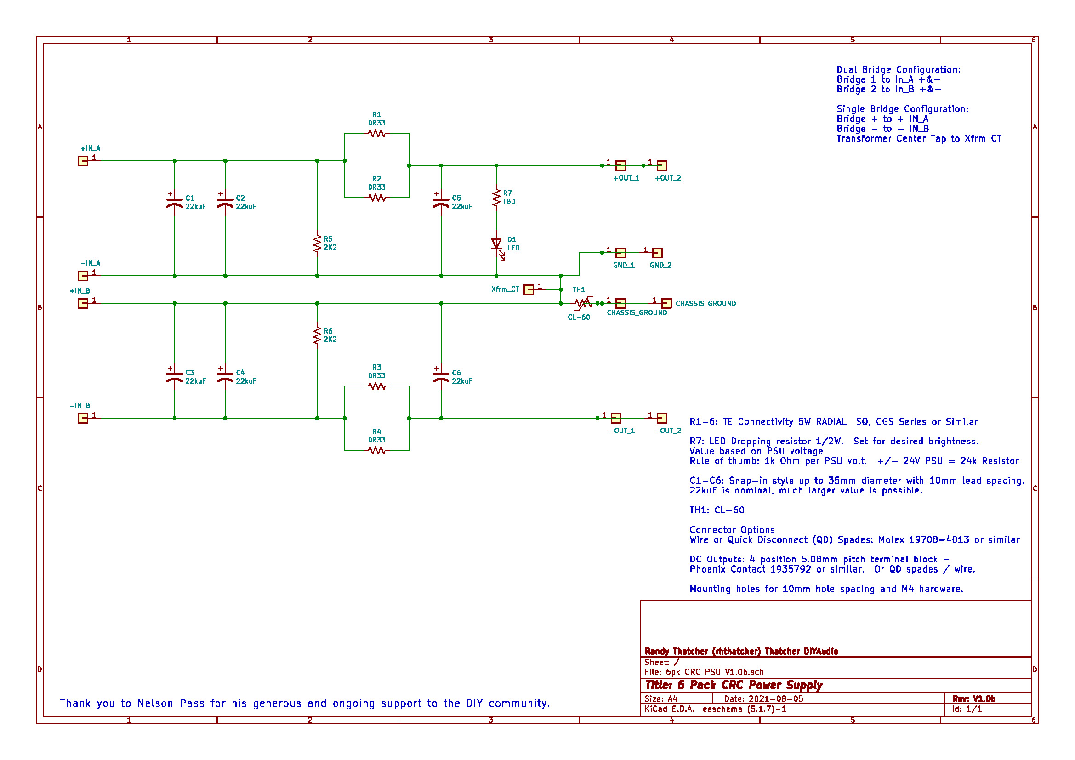The height and width of the screenshot is (760, 1075).
Task: Select the R2 0R33 resistor symbol
Action: pyautogui.click(x=376, y=198)
